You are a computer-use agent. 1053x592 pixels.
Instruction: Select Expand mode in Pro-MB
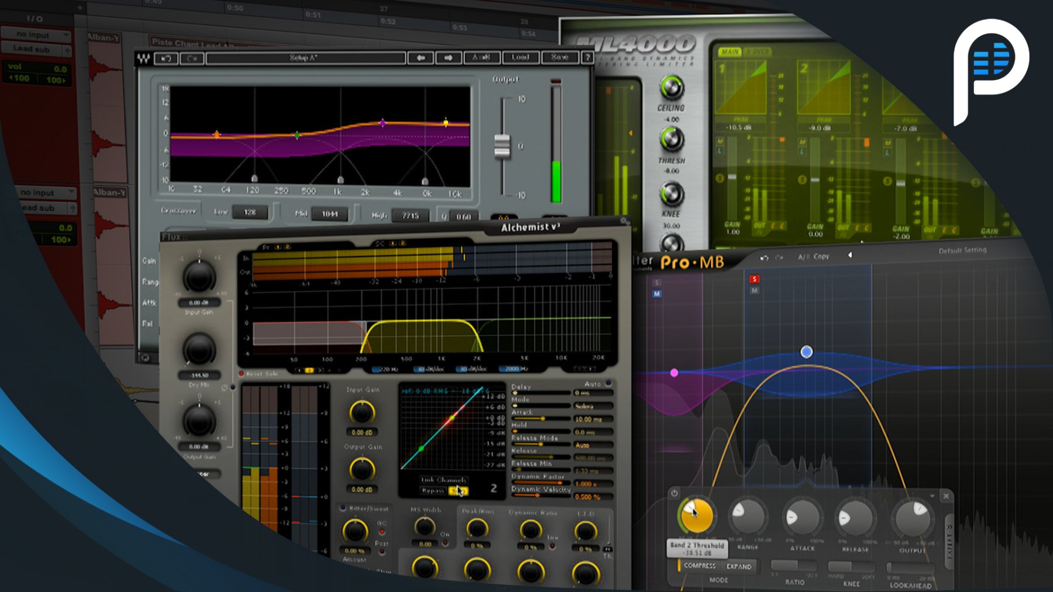tap(739, 566)
